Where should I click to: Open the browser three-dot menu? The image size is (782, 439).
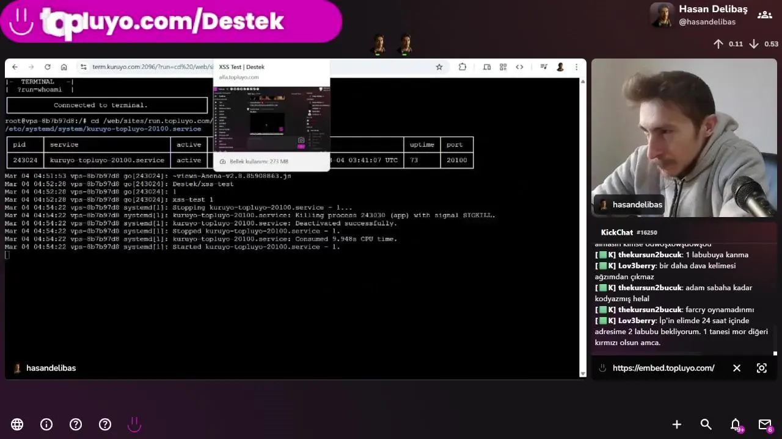(576, 67)
